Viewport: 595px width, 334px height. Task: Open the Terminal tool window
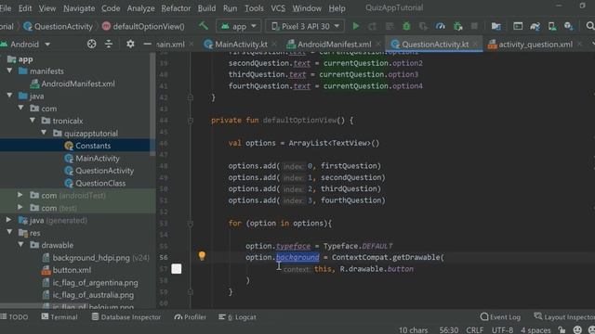tap(59, 317)
